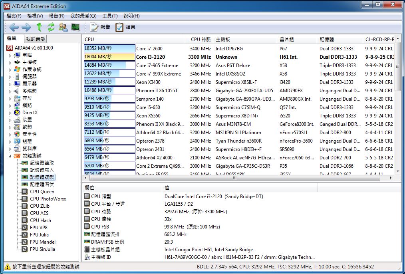Click the 主機板 ID row icon
The height and width of the screenshot is (274, 405).
click(87, 257)
